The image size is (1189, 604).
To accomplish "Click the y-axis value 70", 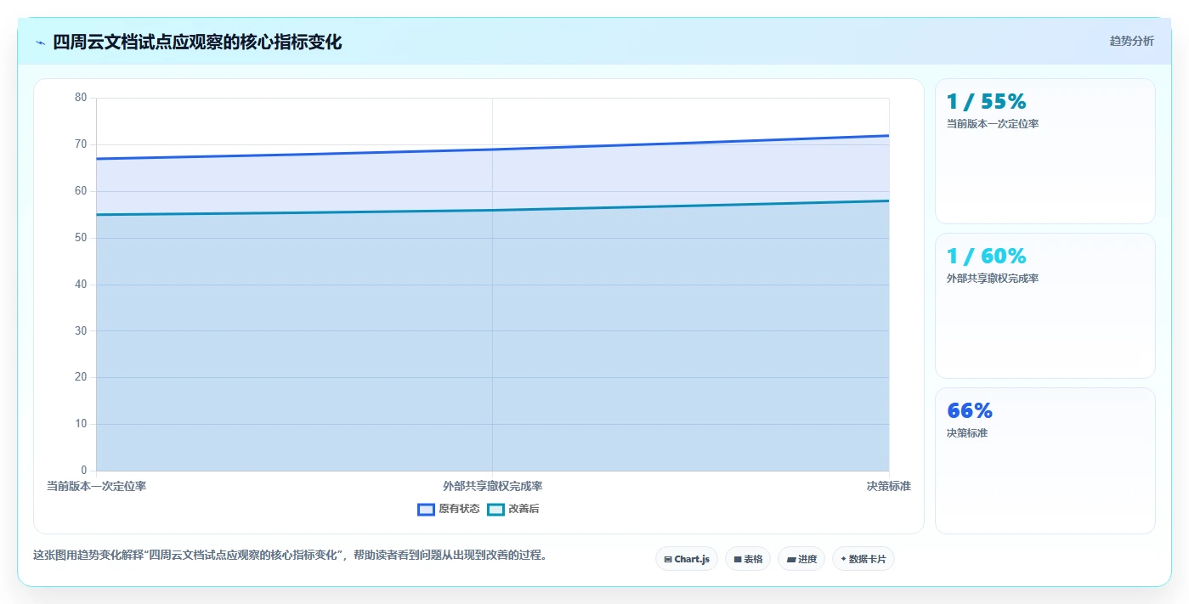I will click(x=81, y=144).
